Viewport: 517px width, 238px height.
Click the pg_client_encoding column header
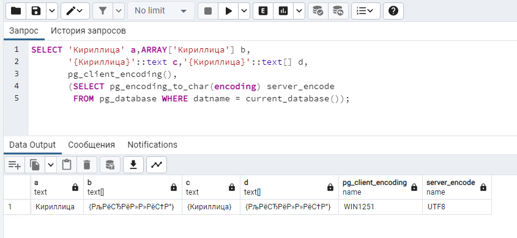(x=381, y=187)
